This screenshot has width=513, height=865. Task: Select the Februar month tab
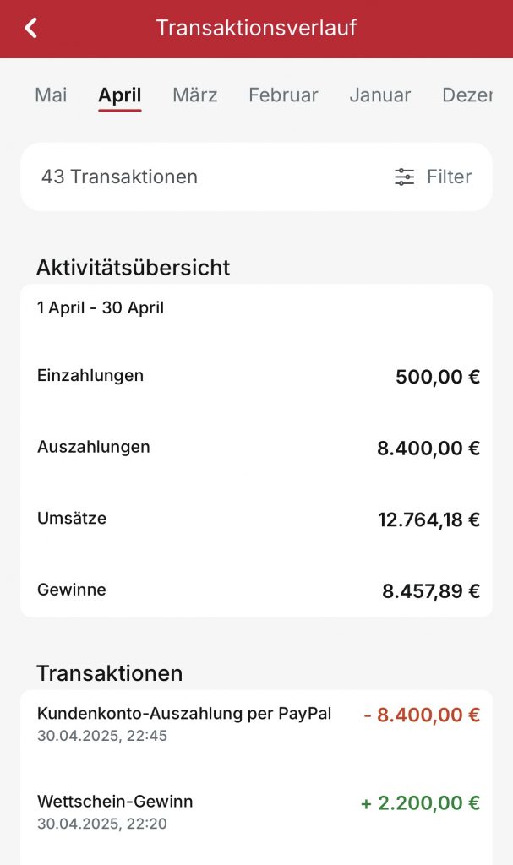pyautogui.click(x=283, y=95)
